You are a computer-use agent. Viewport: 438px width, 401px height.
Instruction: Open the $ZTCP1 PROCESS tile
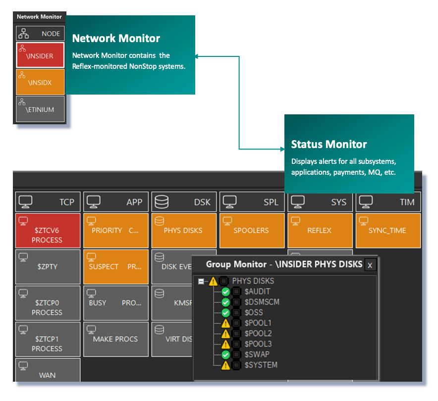pos(48,339)
